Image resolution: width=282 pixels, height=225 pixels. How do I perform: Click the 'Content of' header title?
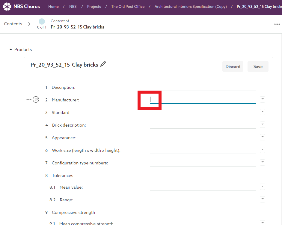click(60, 21)
